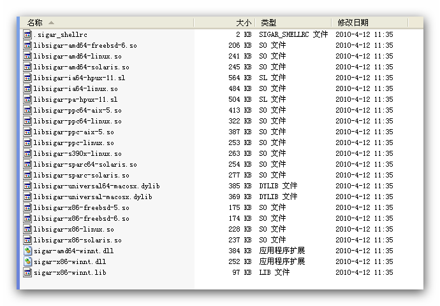The width and height of the screenshot is (440, 306).
Task: Click icon beside libsigar-sparc64-solaris.so
Action: pyautogui.click(x=27, y=164)
